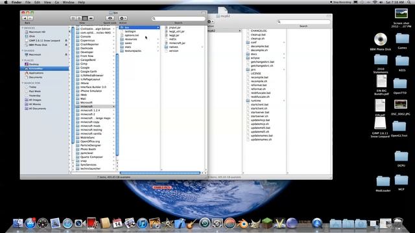Open Dashboard gauge icon in Dock

43,223
